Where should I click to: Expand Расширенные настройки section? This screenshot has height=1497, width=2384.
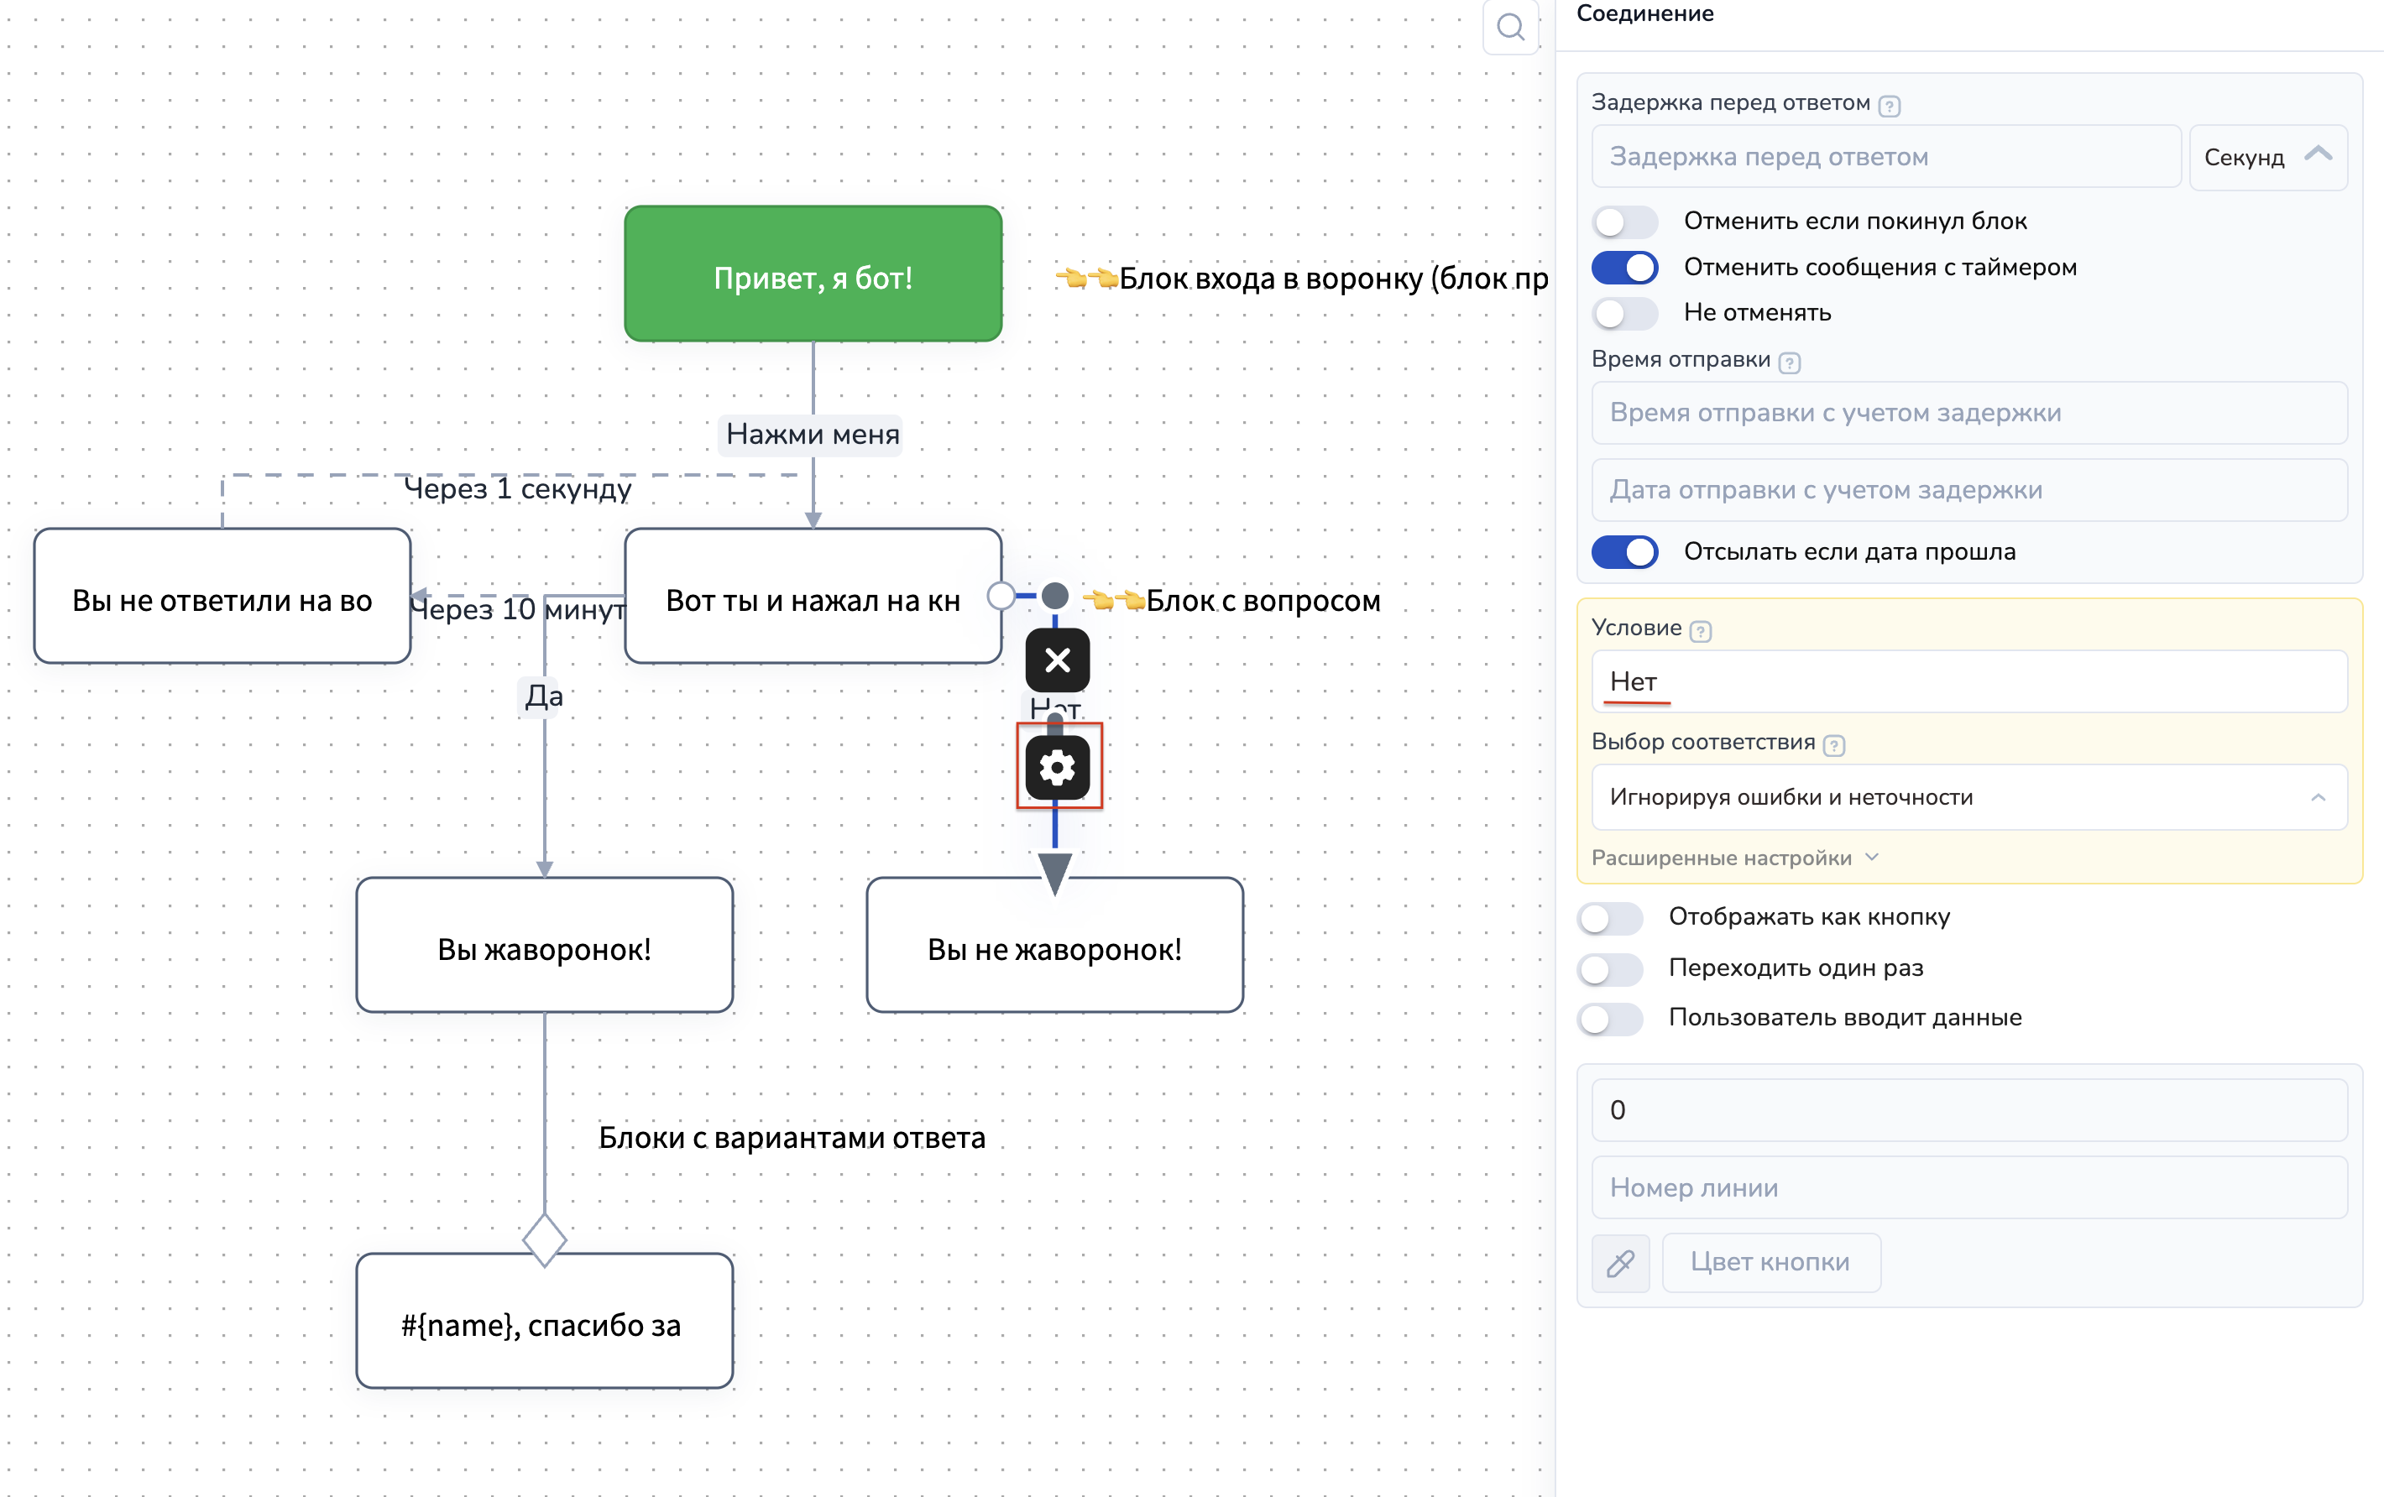pyautogui.click(x=1733, y=858)
